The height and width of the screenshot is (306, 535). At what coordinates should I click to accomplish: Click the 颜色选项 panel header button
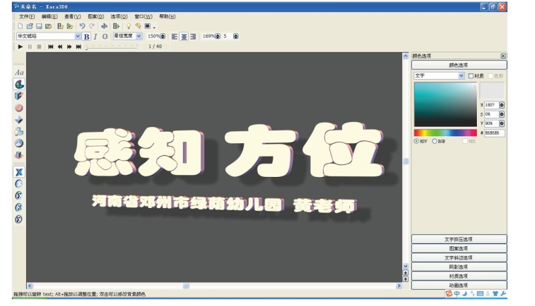coord(459,65)
